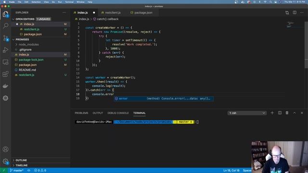Open Explorer more actions ellipsis
Screen dimensions: 308x173
click(x=64, y=12)
